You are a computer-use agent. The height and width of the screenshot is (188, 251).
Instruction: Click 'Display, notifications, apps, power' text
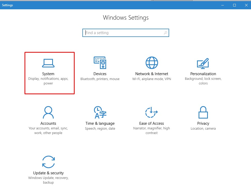(x=48, y=81)
